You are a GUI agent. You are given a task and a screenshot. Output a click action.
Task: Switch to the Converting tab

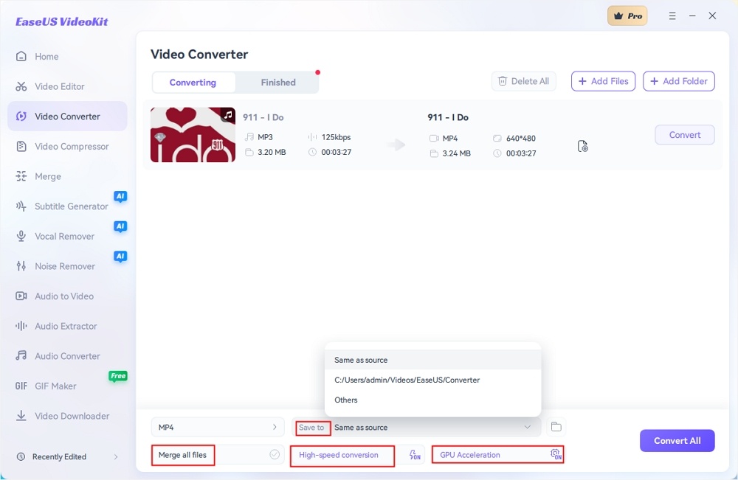[x=193, y=83]
